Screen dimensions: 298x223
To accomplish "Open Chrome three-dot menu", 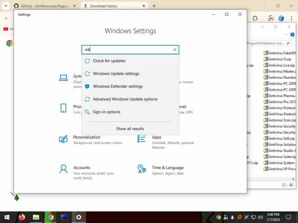I will (x=292, y=18).
